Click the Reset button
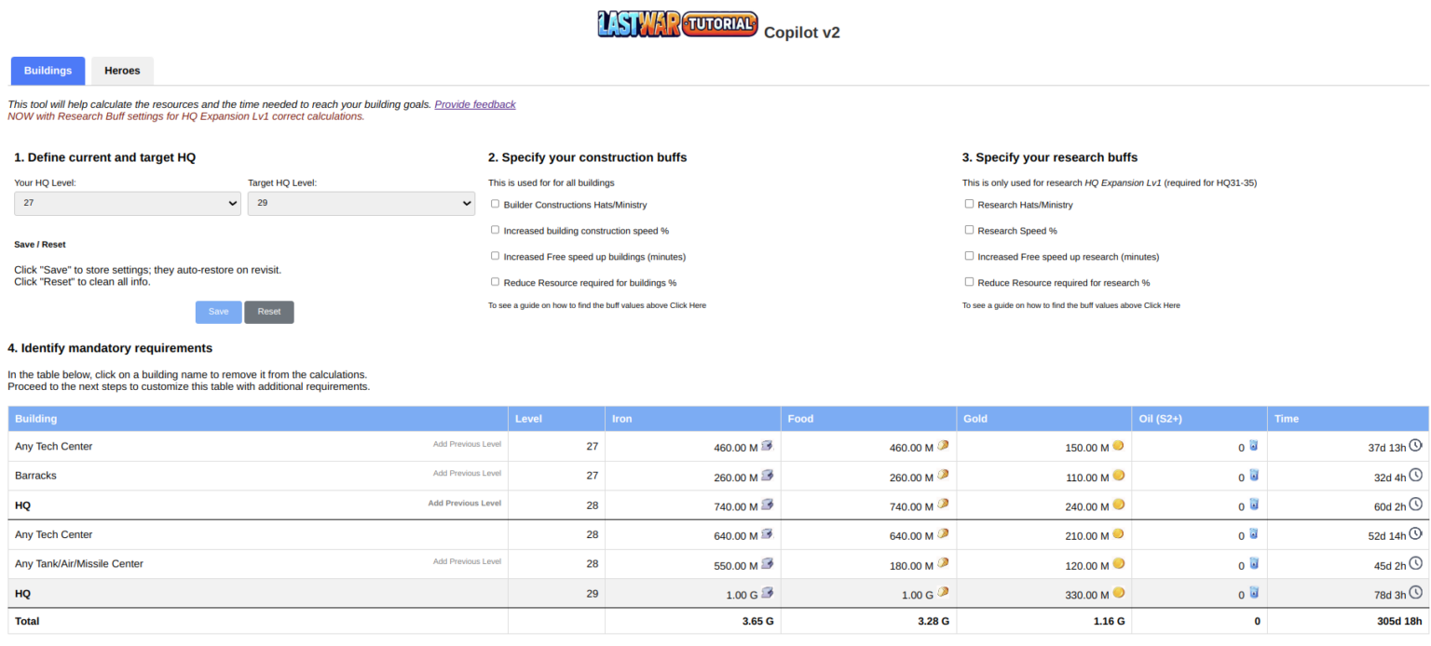1431x646 pixels. click(x=269, y=312)
